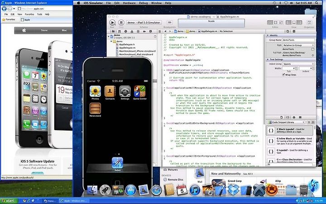Open the demo iPad 5.0 Simulator scheme selector

144,23
